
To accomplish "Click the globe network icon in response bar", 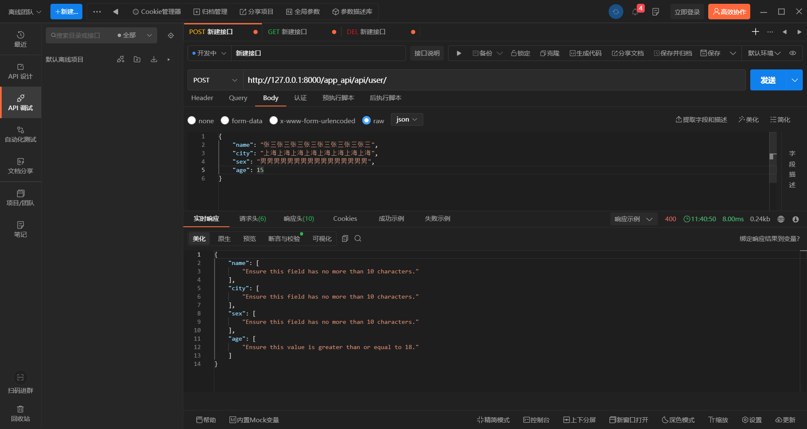I will [781, 219].
